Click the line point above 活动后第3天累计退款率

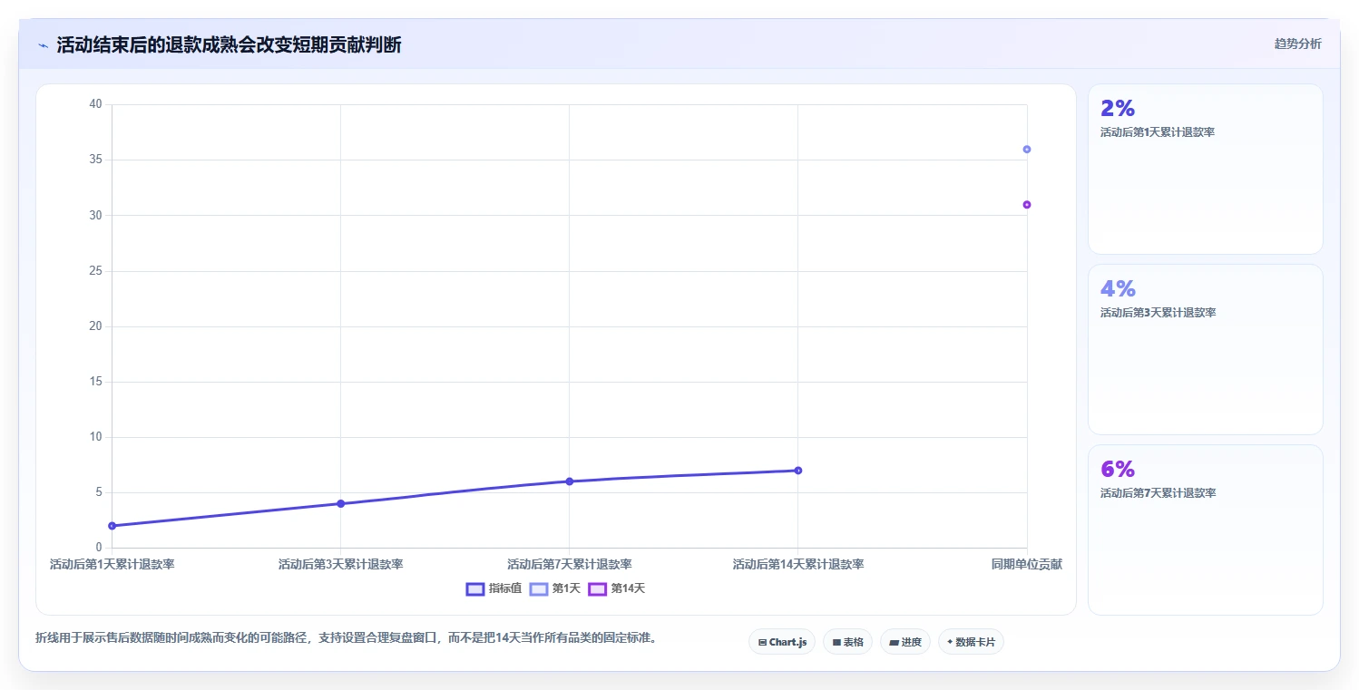point(340,503)
